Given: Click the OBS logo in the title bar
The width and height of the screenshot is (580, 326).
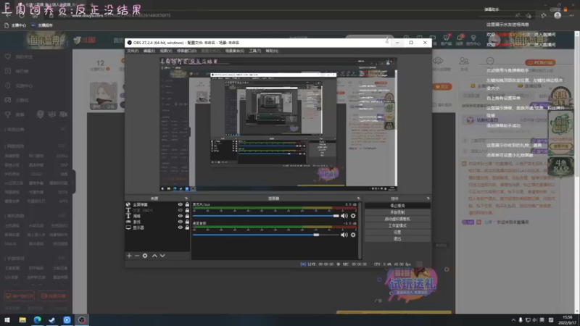Looking at the screenshot, I should pyautogui.click(x=130, y=43).
